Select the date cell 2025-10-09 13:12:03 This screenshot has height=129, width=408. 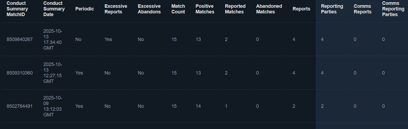coord(53,106)
